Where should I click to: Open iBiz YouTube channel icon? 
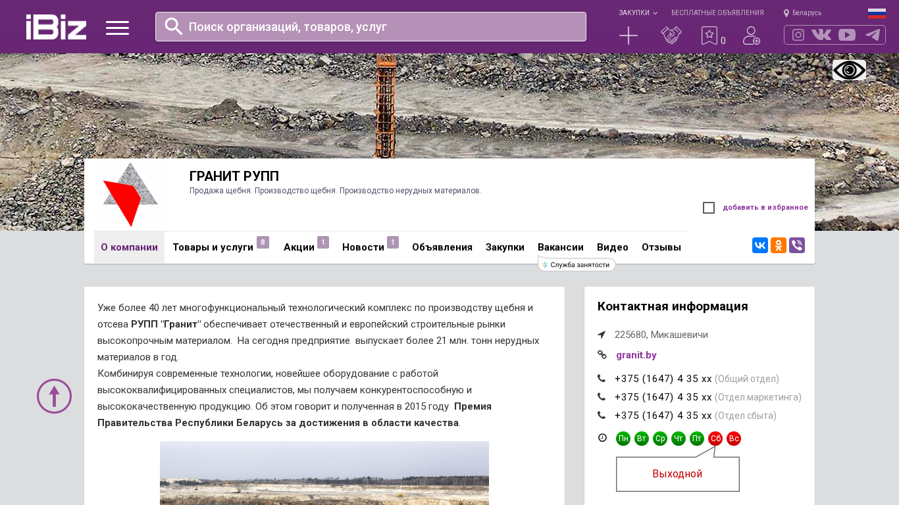pos(847,35)
